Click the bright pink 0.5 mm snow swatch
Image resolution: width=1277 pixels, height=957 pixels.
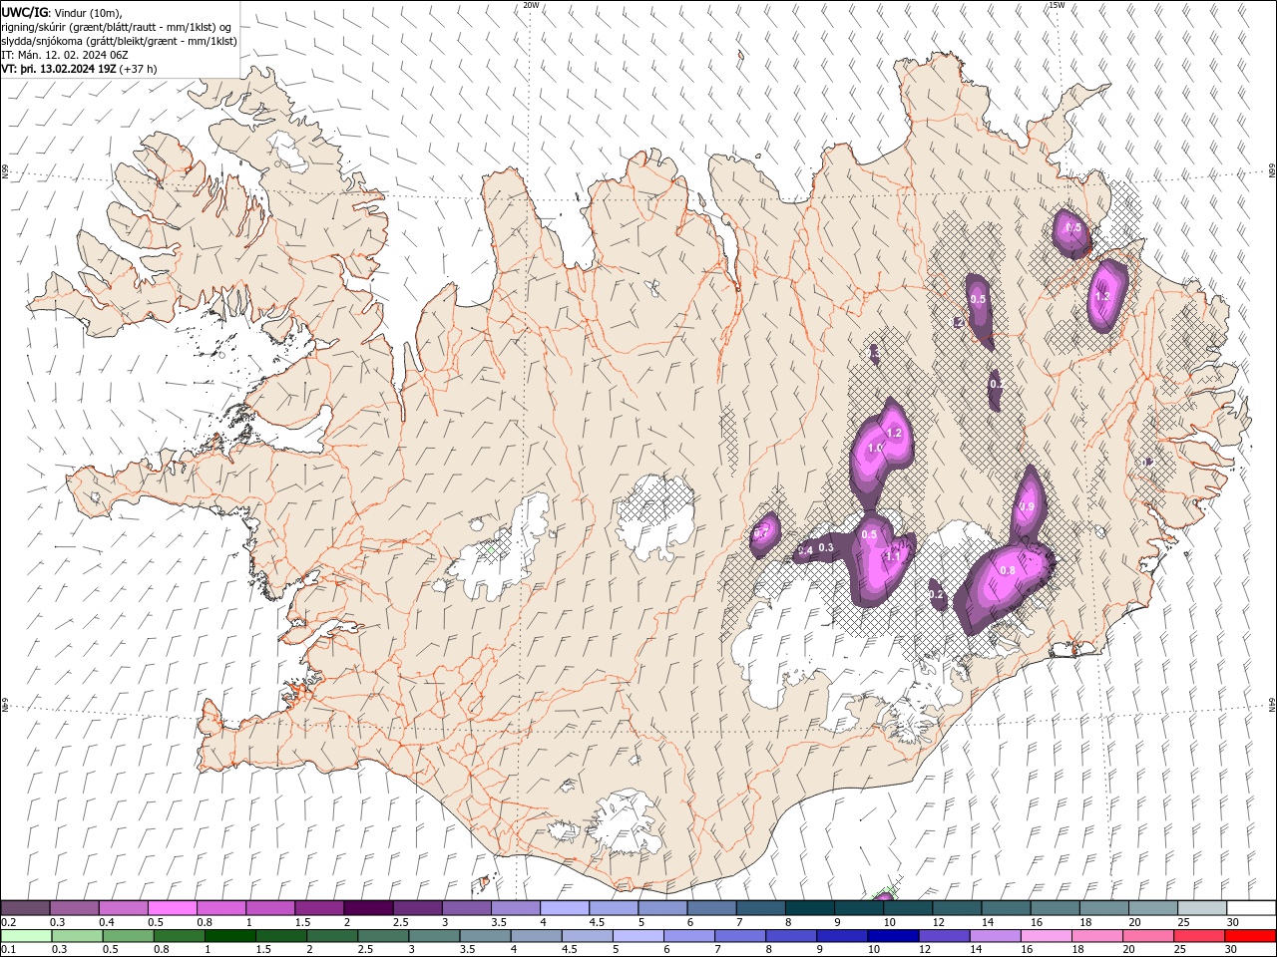[x=172, y=908]
